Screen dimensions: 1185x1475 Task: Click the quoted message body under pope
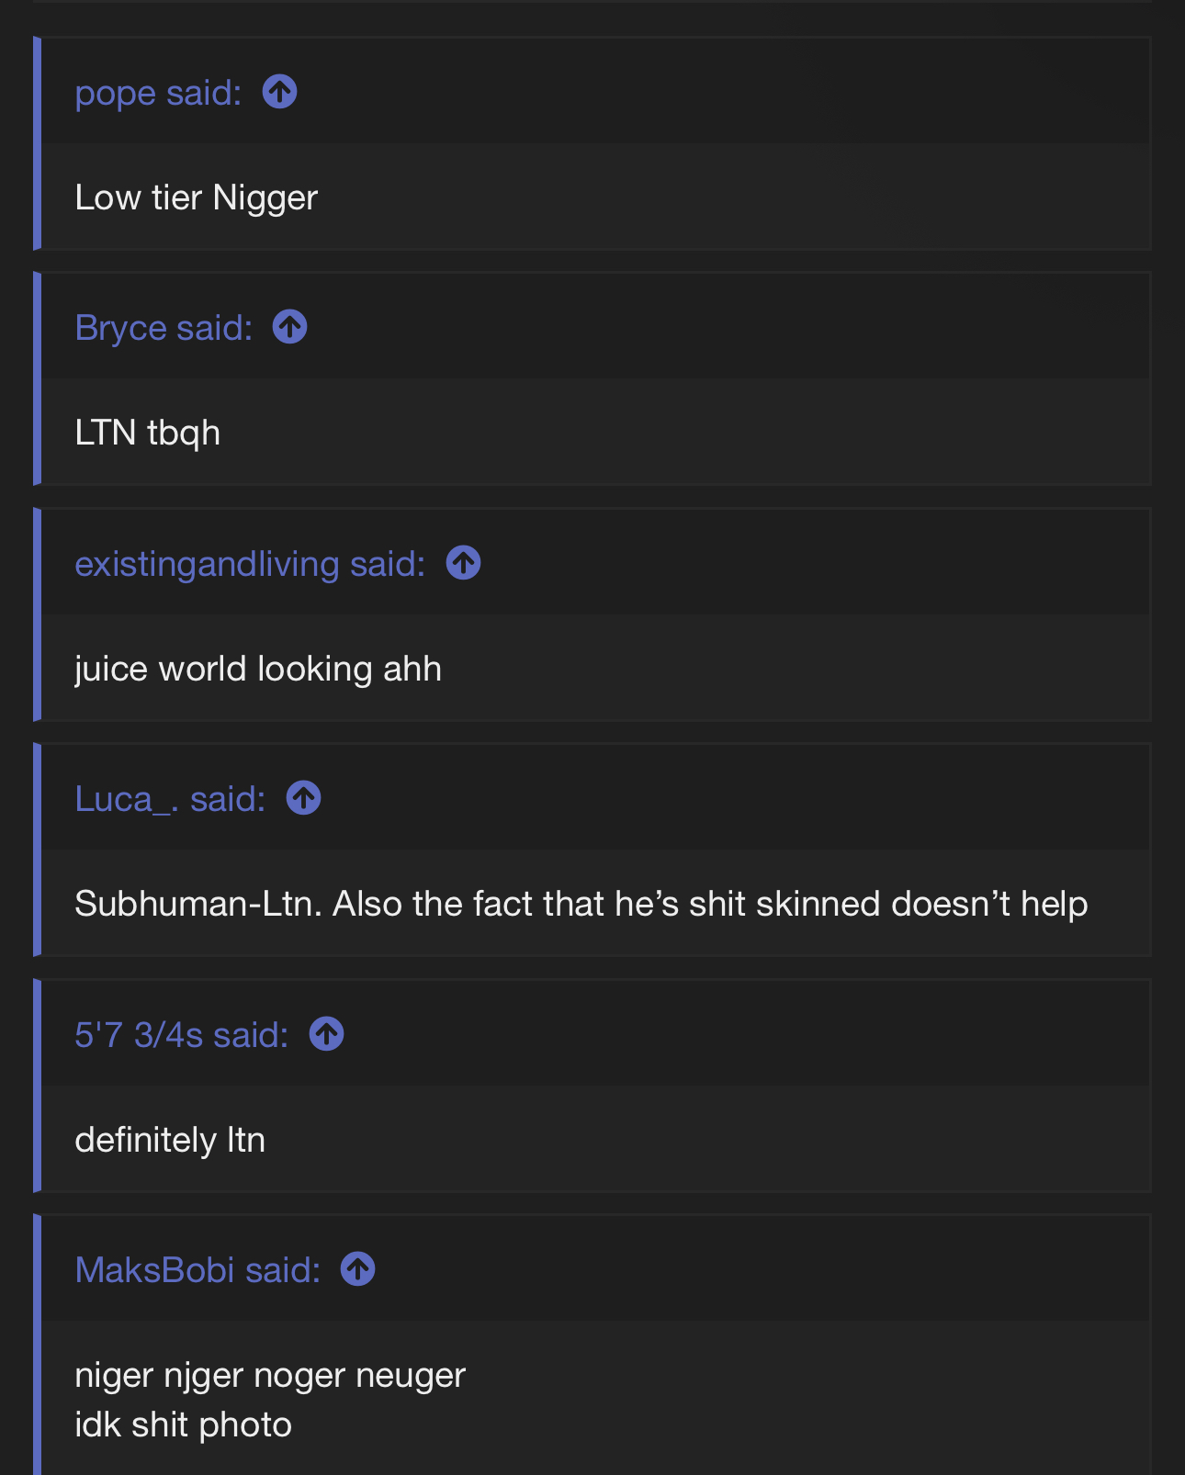197,197
